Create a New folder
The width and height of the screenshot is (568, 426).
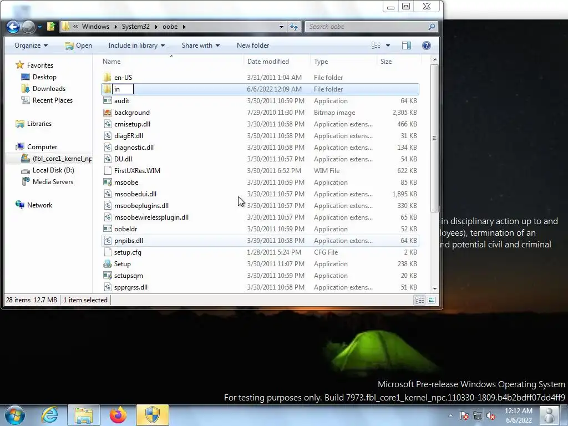(253, 45)
